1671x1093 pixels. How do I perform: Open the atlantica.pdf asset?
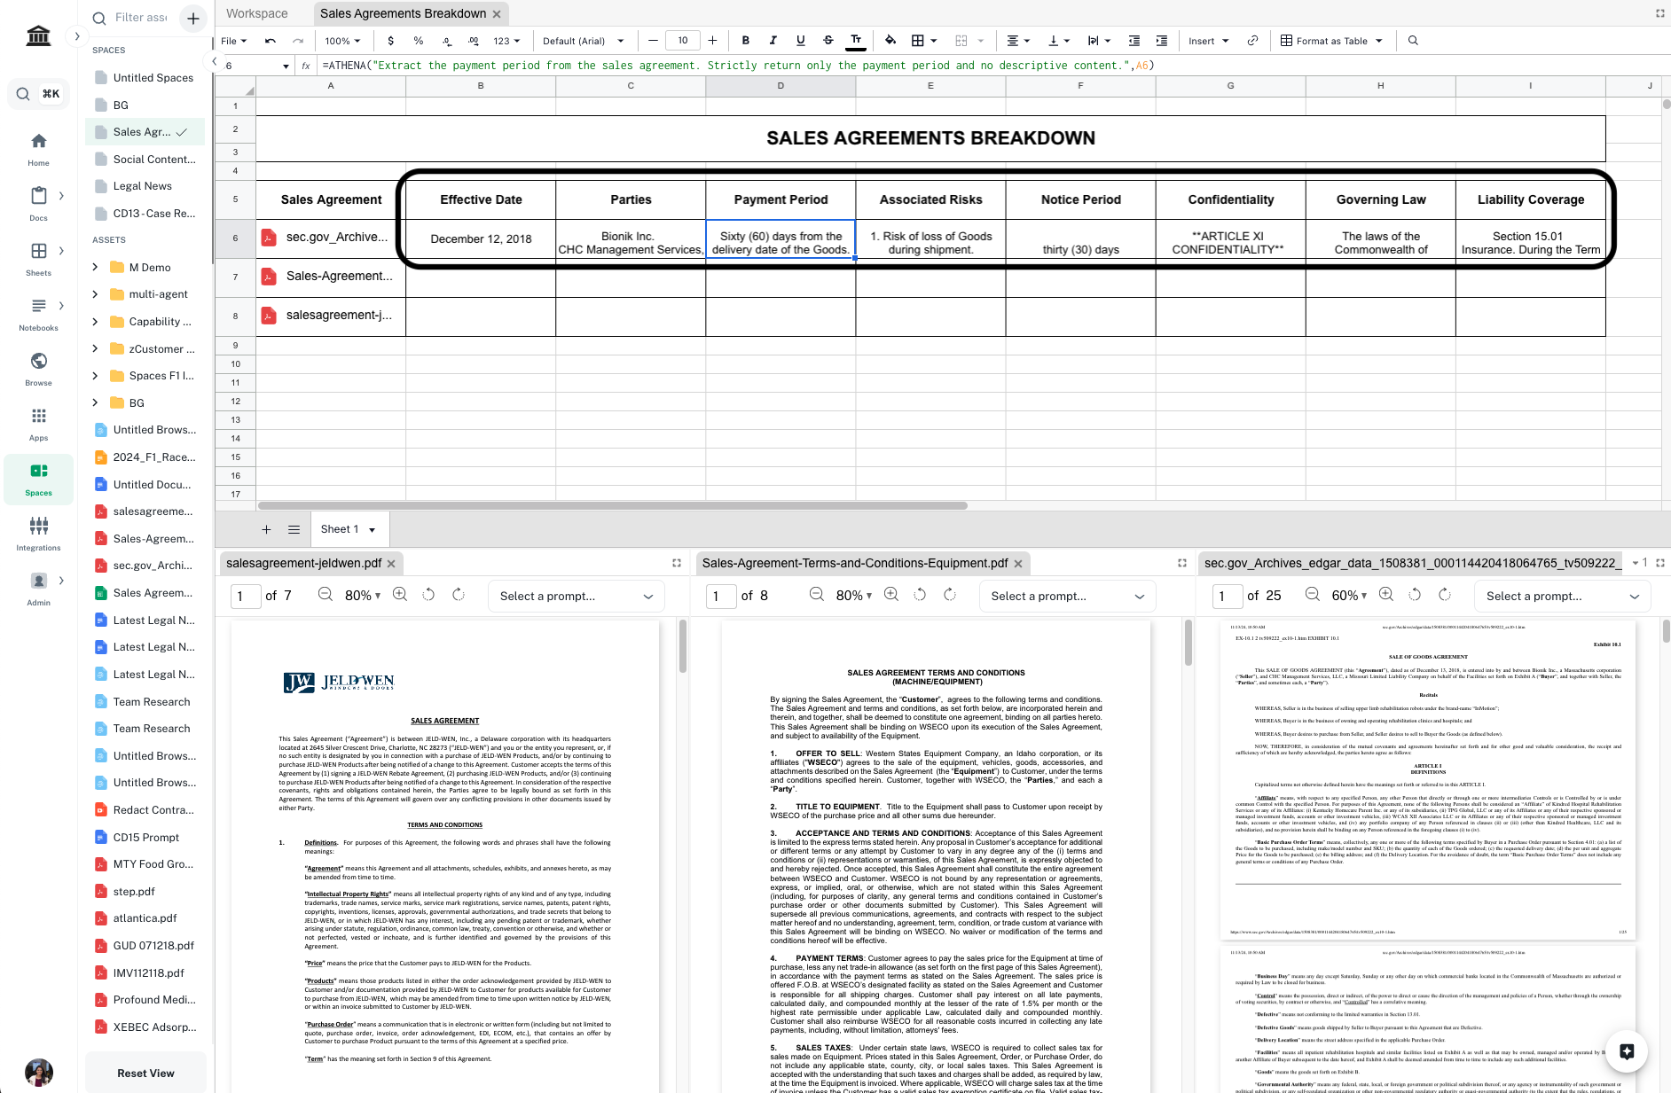[x=145, y=918]
